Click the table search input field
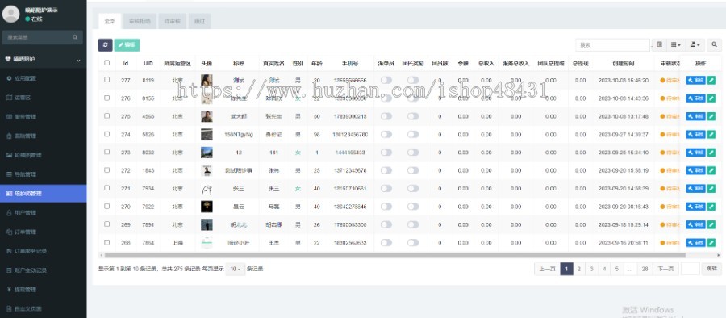Viewport: 726px width, 318px height. [x=612, y=45]
